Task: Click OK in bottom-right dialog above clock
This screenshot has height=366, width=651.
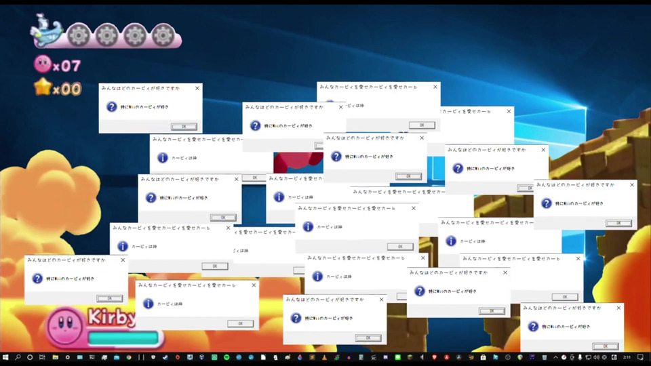Action: click(x=606, y=346)
